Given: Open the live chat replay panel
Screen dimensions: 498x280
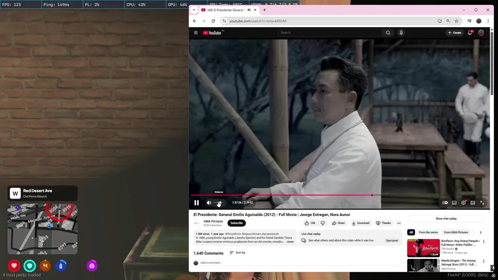Looking at the screenshot, I should 392,241.
